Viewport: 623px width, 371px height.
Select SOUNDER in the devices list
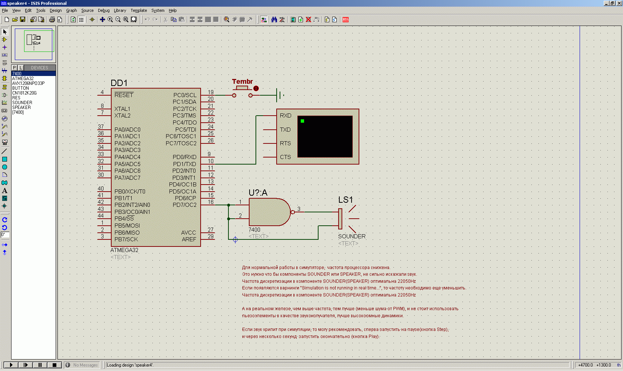pos(22,103)
